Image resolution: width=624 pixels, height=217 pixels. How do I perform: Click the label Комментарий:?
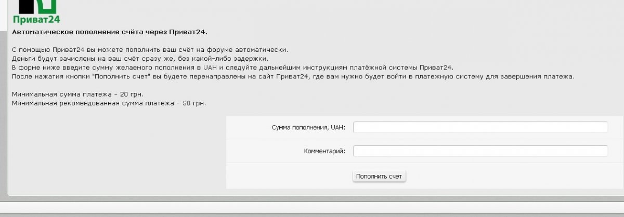[x=324, y=151]
